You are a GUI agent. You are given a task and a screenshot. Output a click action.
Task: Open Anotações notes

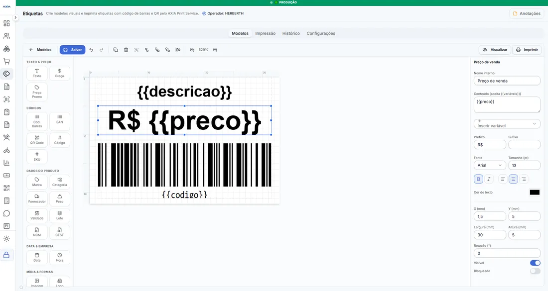527,13
